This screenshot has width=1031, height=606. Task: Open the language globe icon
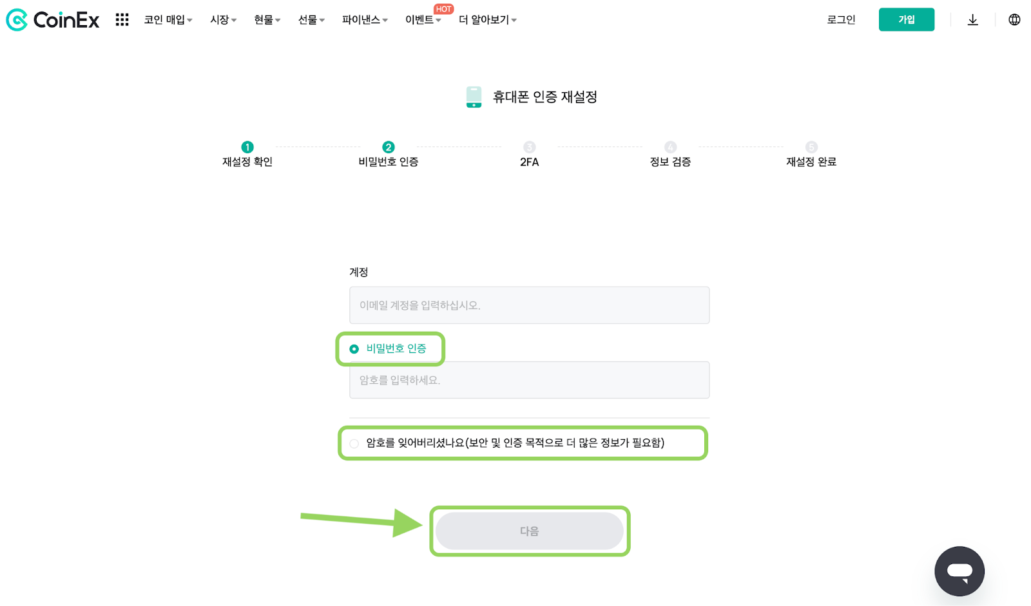tap(1014, 20)
